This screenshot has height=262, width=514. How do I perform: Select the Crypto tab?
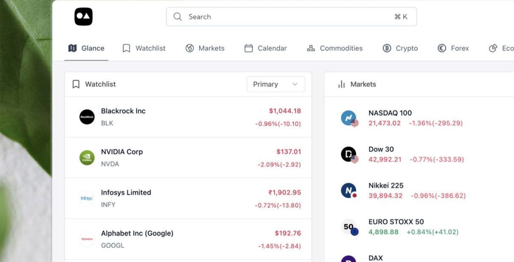coord(400,48)
